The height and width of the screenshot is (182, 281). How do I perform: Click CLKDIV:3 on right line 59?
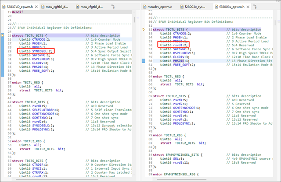(181, 57)
